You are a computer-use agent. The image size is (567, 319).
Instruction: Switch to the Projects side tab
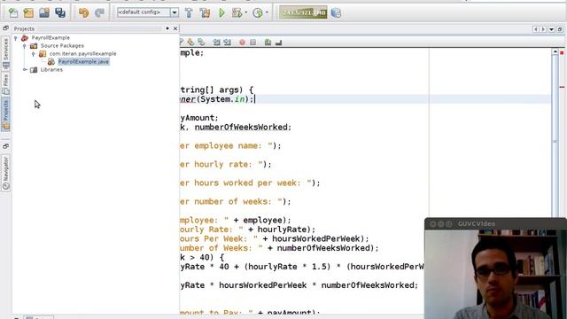[x=6, y=115]
